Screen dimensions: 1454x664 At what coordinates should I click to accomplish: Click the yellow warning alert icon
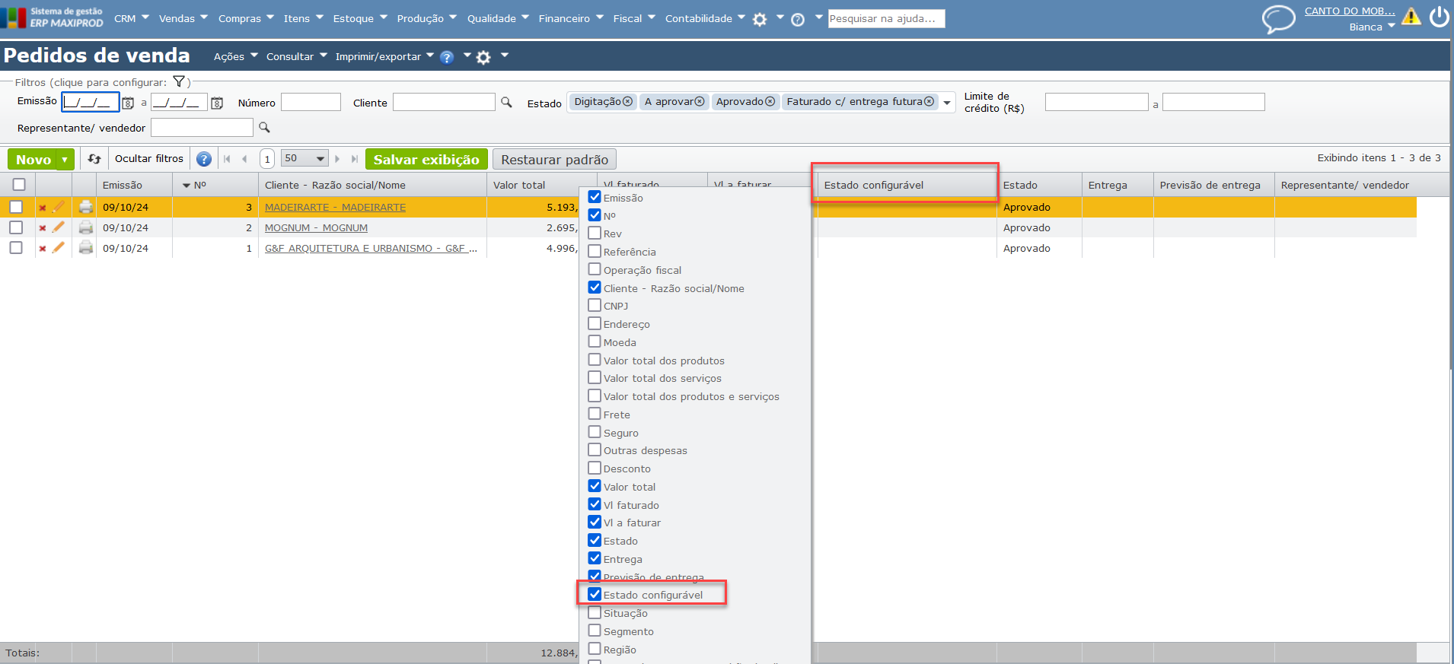click(x=1411, y=16)
